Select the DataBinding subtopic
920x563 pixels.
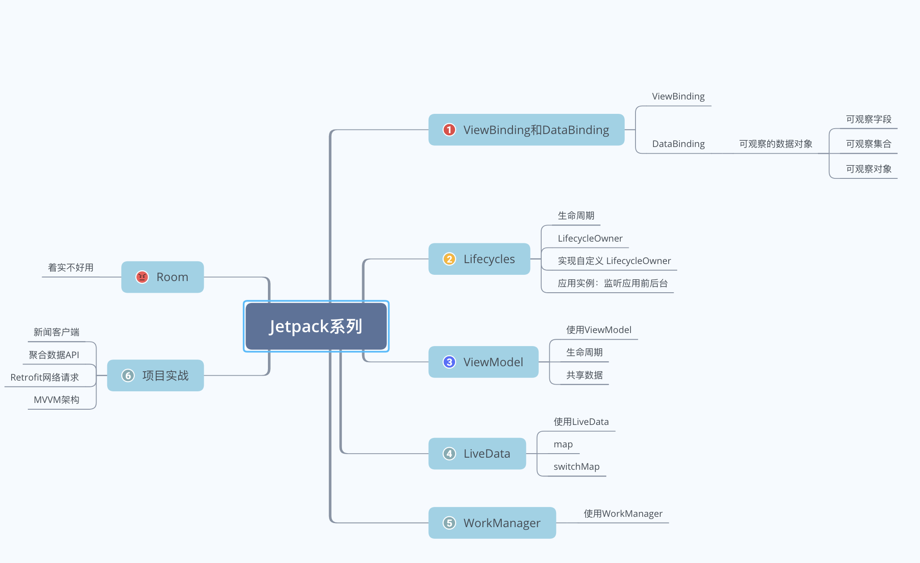[x=678, y=144]
